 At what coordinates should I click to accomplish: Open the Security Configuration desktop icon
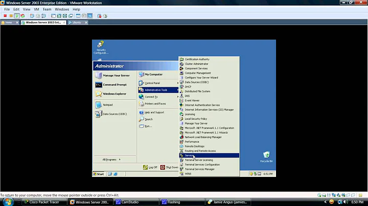[101, 48]
